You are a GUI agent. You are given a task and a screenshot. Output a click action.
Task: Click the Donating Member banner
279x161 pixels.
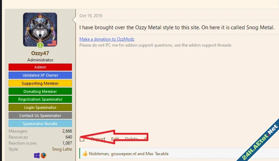point(40,92)
